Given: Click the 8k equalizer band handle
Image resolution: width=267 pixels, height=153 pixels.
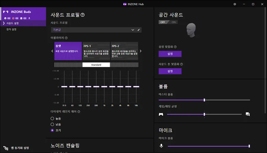Looking at the screenshot, I should [128, 87].
